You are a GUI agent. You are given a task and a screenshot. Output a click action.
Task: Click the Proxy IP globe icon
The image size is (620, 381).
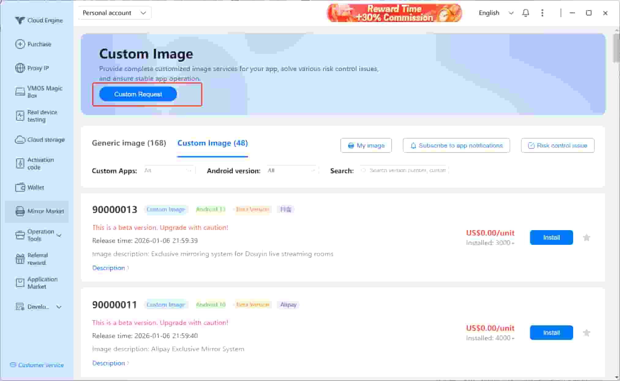point(20,68)
